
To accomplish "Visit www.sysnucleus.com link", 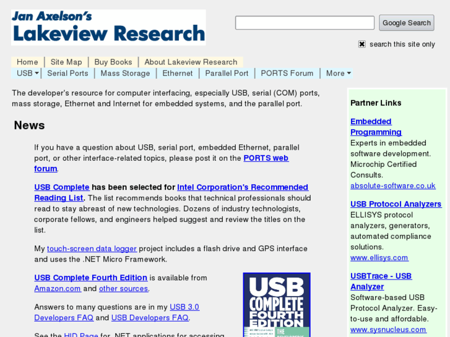I will point(388,330).
